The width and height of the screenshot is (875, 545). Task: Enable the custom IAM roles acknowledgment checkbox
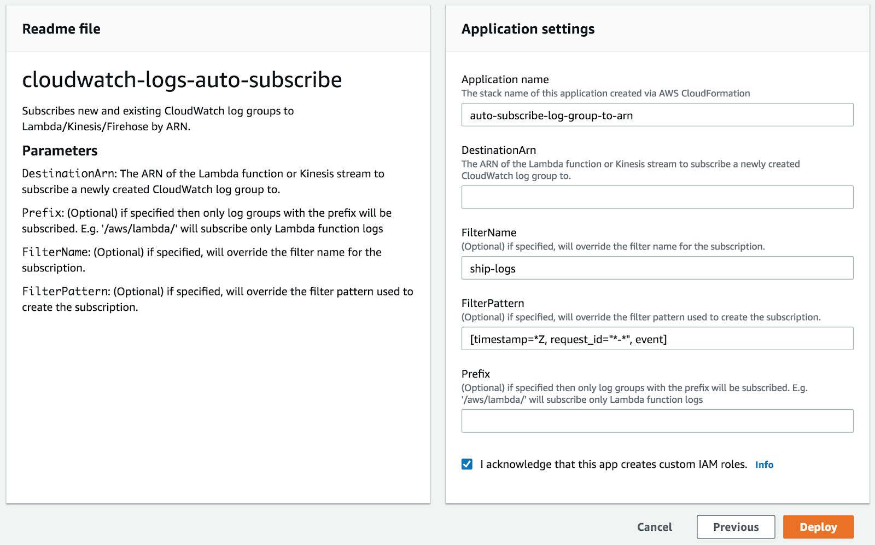click(466, 464)
